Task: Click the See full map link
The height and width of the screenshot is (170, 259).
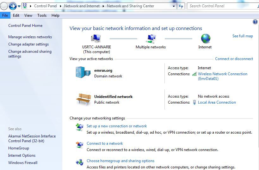Action: (x=243, y=36)
